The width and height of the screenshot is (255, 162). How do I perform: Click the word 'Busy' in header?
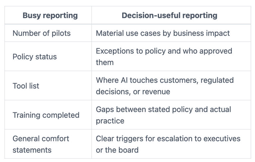32,16
